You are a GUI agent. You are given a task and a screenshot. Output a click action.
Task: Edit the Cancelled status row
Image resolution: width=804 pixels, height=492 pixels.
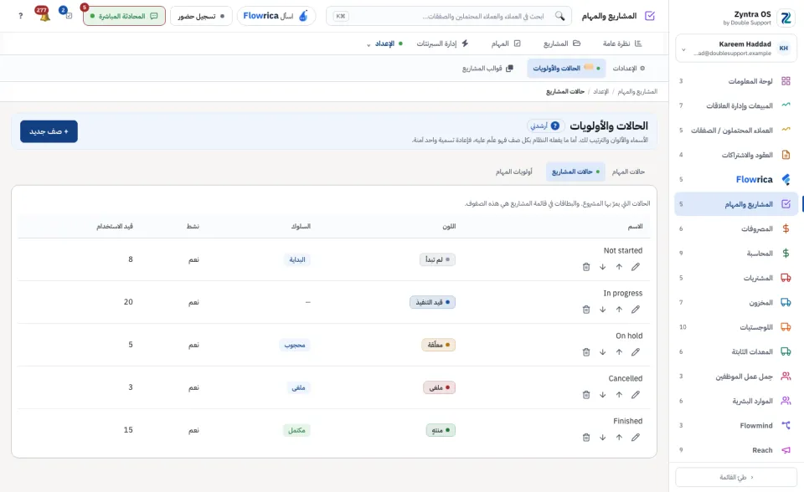[636, 394]
